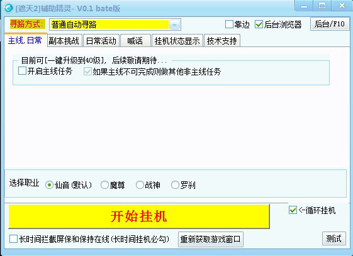Close the 辅助精灵 window
The image size is (353, 256).
342,6
